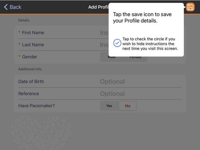Viewport: 200px width, 150px height.
Task: Select Yes for Have Pacemaker
Action: click(109, 106)
